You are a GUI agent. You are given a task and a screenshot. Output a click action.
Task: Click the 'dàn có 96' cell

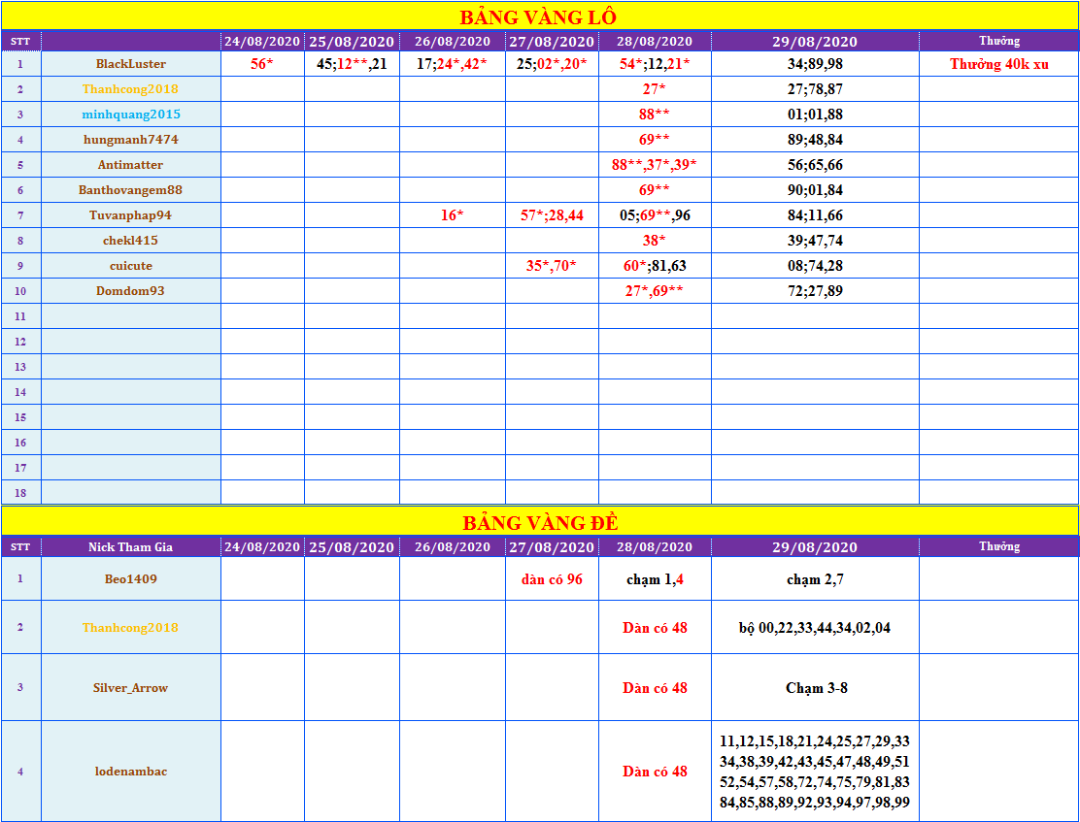(x=552, y=579)
